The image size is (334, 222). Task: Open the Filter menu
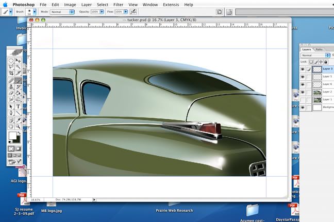point(118,4)
